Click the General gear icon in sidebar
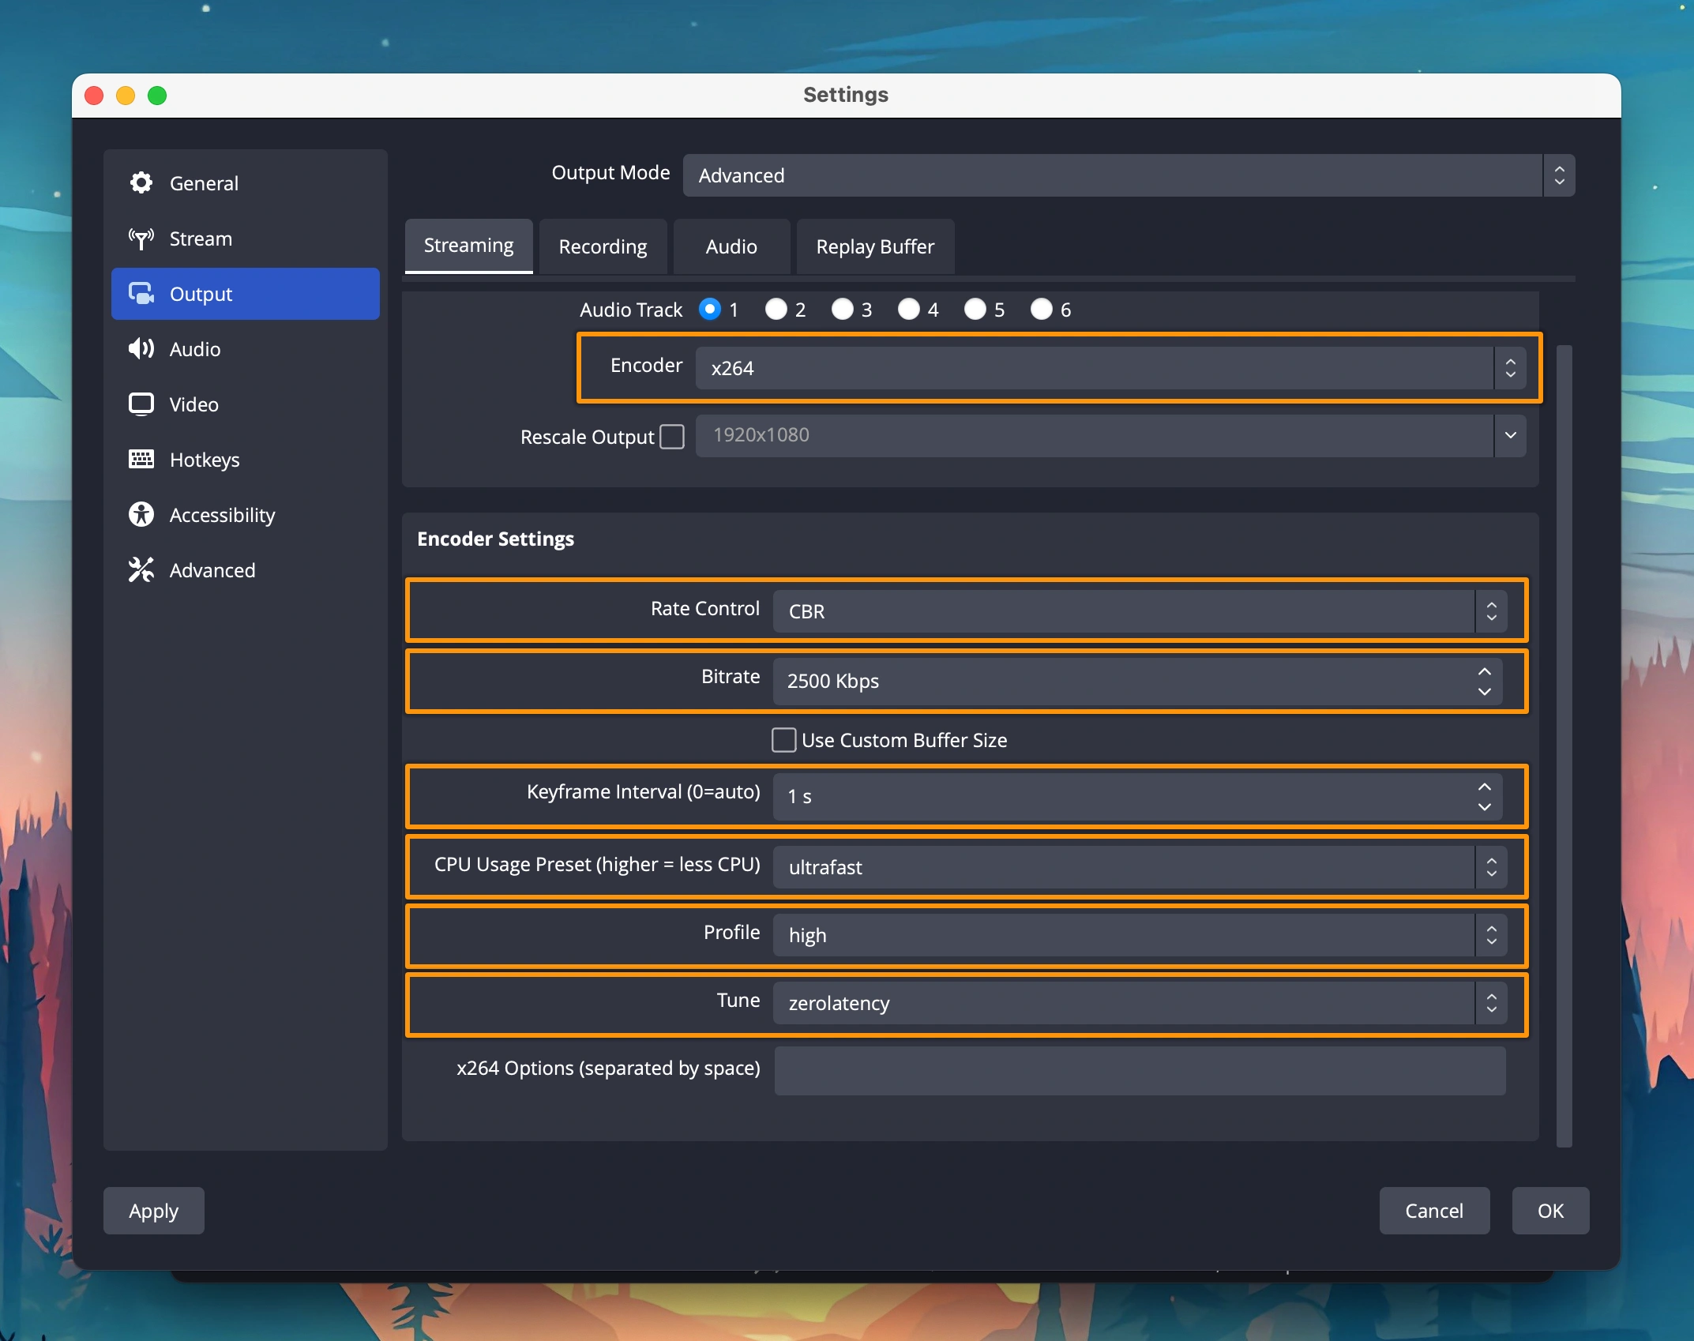1694x1341 pixels. pyautogui.click(x=141, y=183)
